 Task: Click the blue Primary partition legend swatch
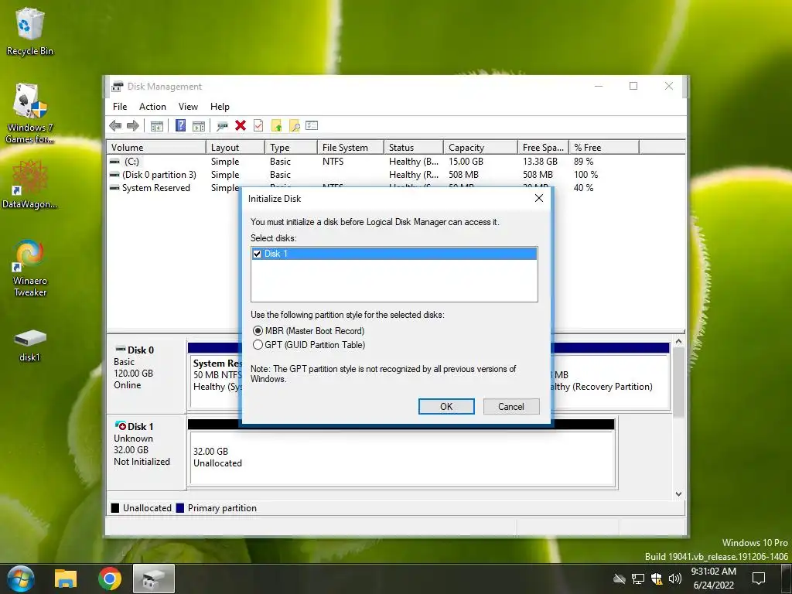tap(179, 508)
